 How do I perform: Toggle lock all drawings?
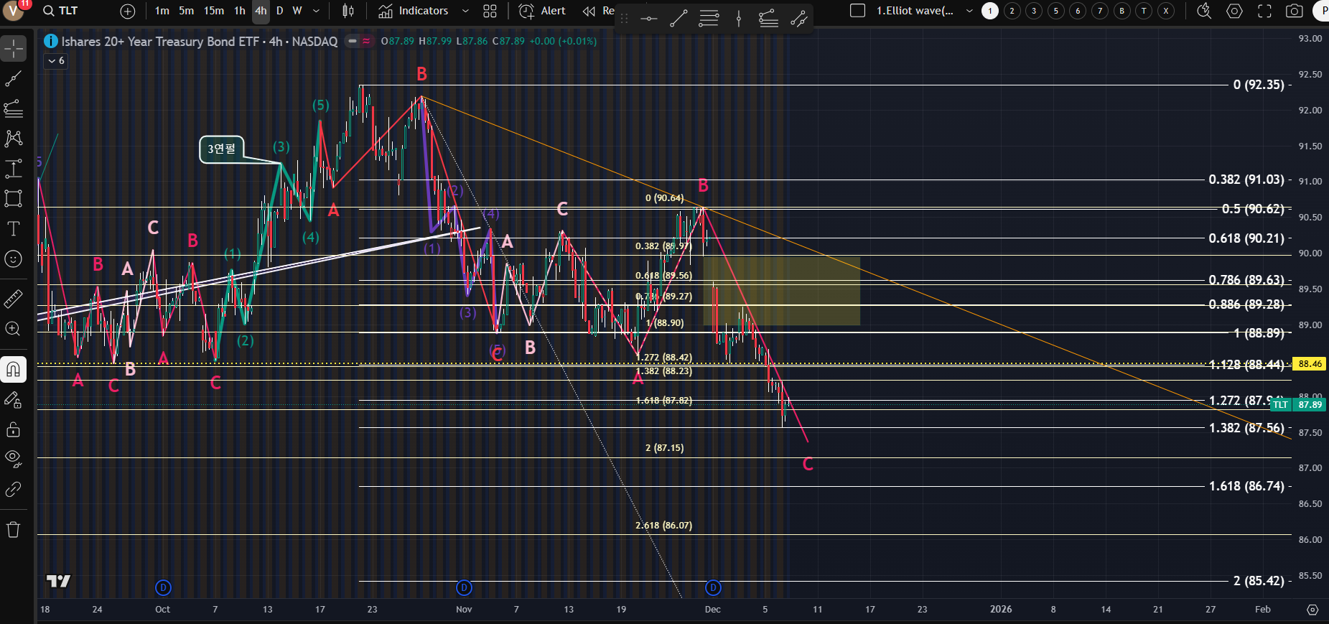13,429
